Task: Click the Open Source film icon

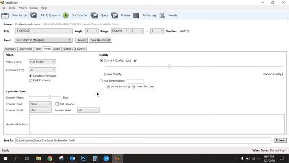Action: click(5, 15)
